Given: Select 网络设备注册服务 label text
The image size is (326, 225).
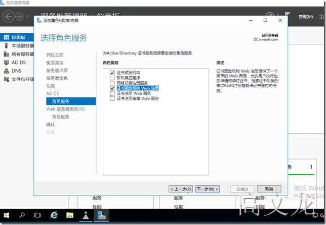Looking at the screenshot, I should (x=132, y=83).
